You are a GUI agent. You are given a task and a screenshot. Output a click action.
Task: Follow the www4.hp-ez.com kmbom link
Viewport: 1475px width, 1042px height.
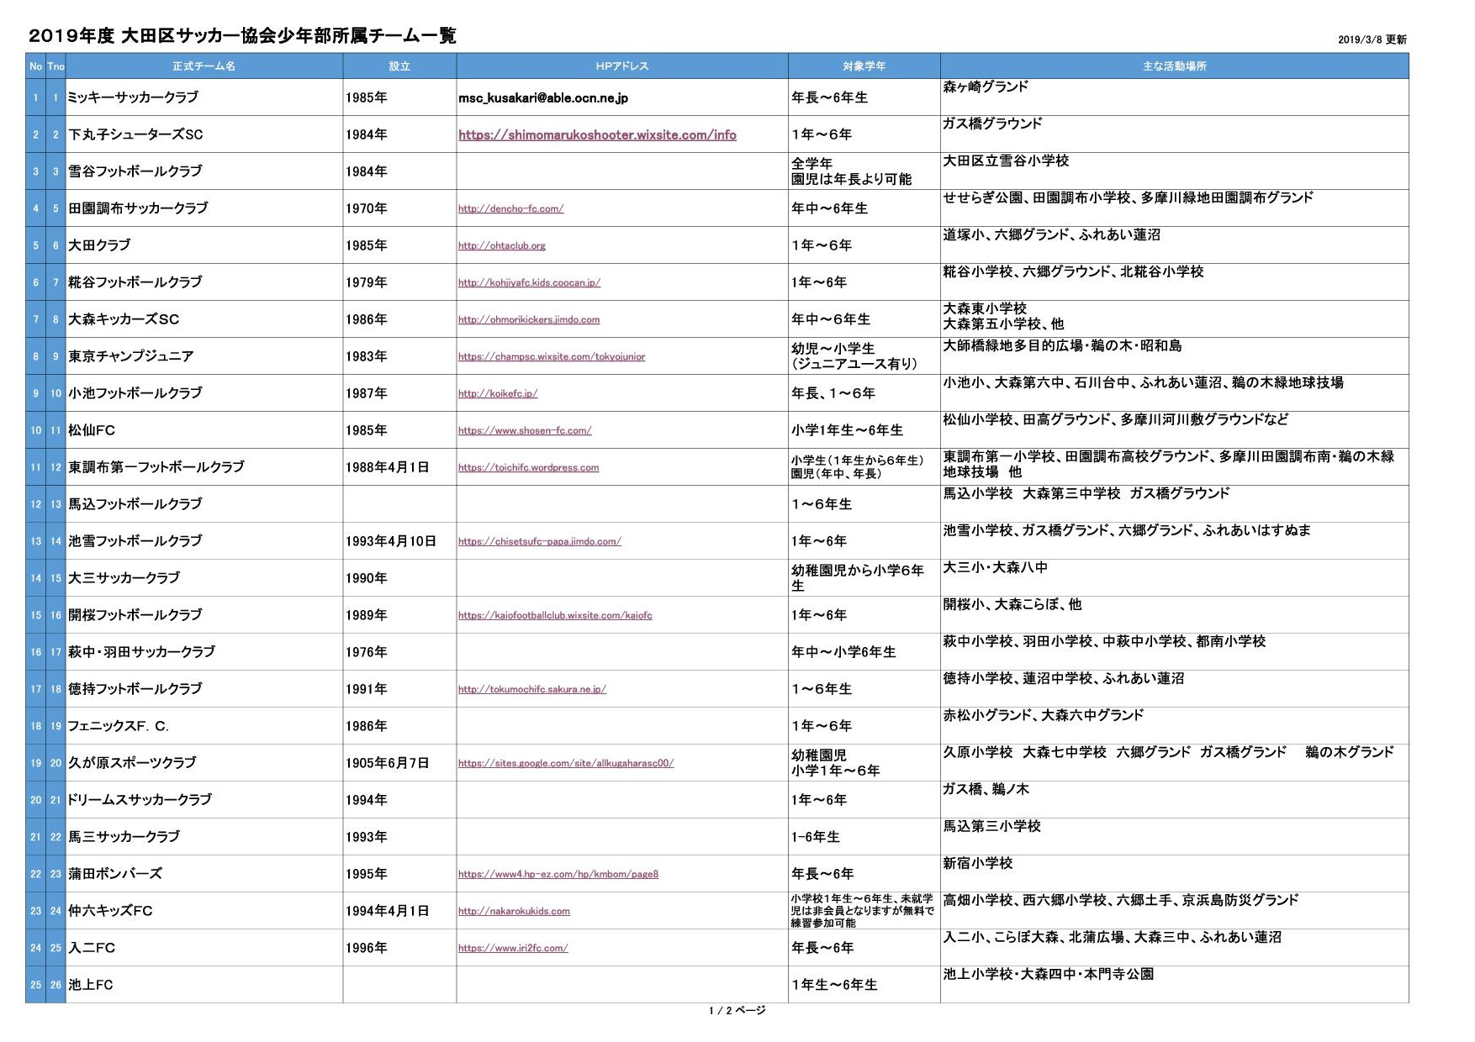[x=558, y=874]
